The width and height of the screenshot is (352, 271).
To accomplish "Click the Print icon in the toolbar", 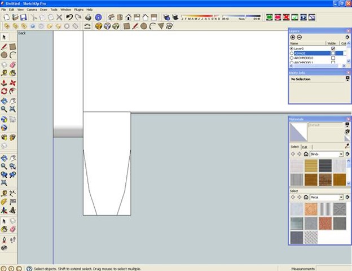I will (x=88, y=18).
